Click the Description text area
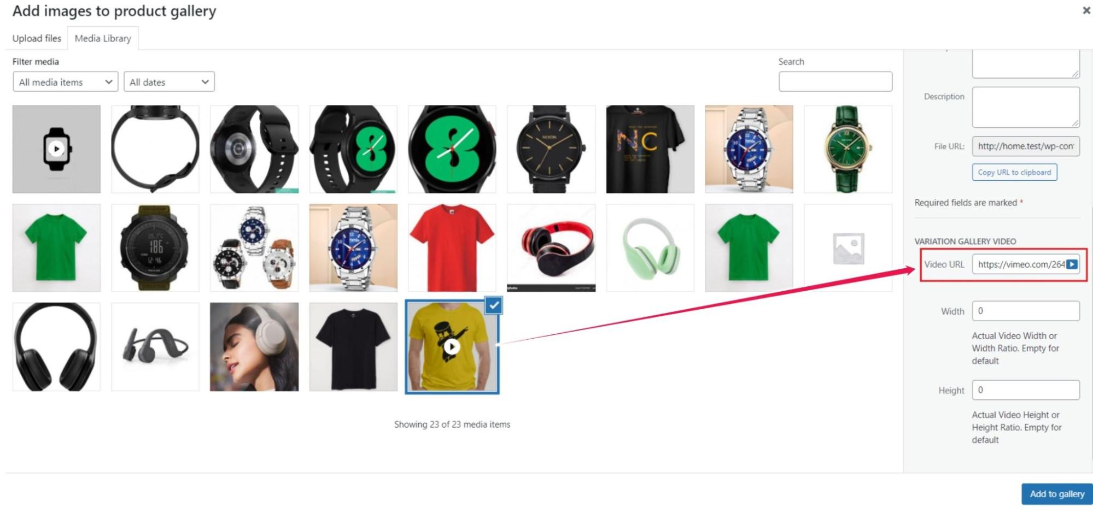This screenshot has width=1093, height=513. point(1026,107)
